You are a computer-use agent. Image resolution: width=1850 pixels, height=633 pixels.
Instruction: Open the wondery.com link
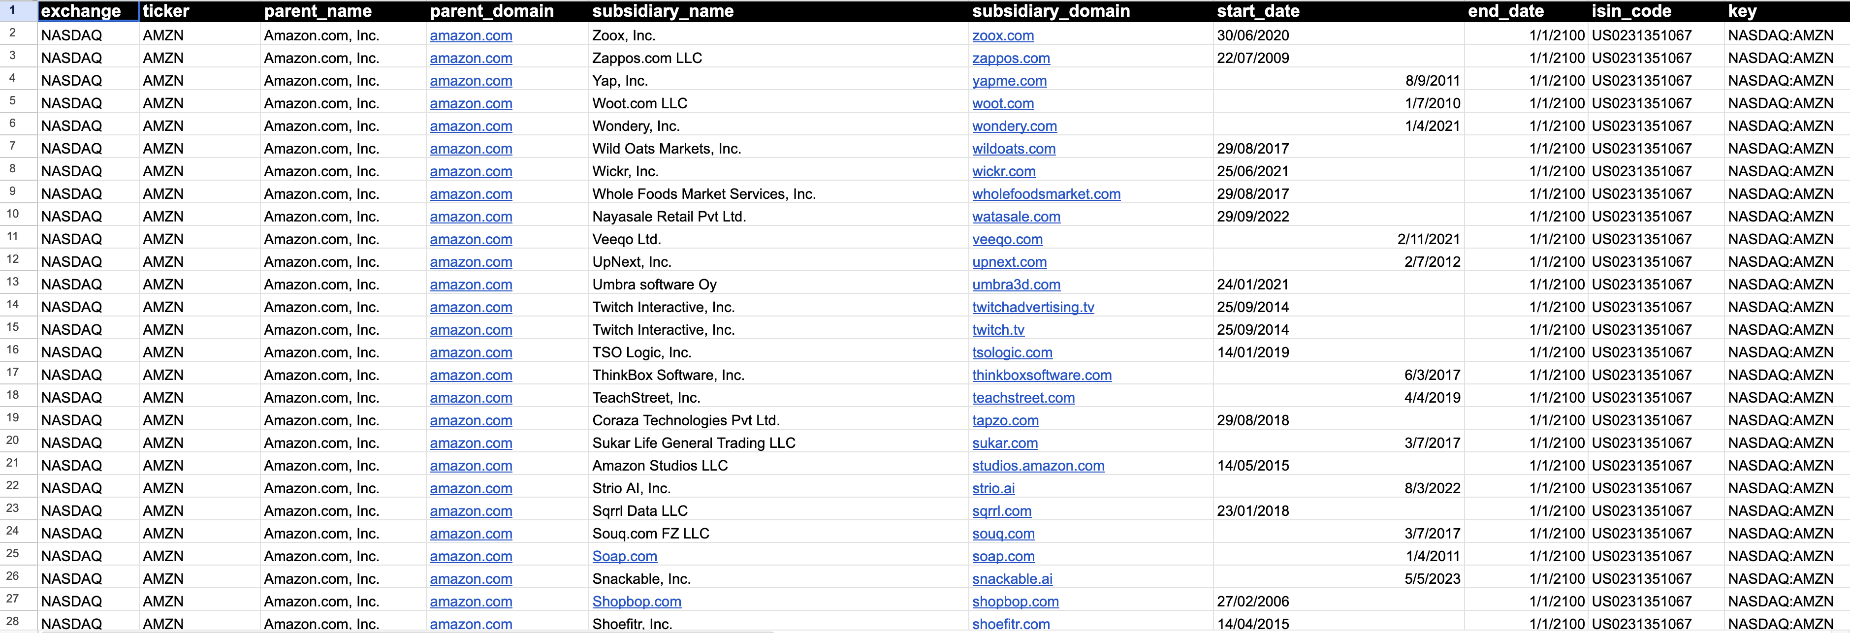coord(1014,126)
